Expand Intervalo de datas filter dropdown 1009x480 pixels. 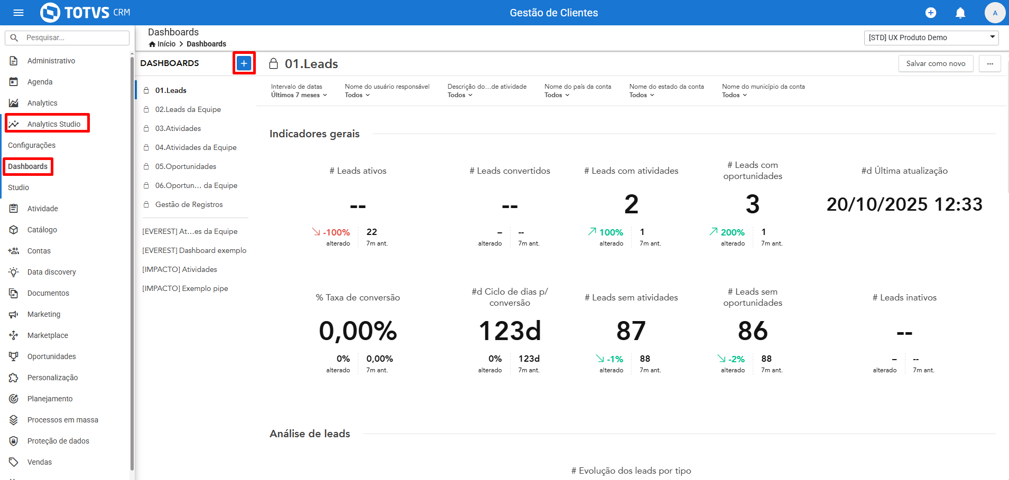[299, 91]
